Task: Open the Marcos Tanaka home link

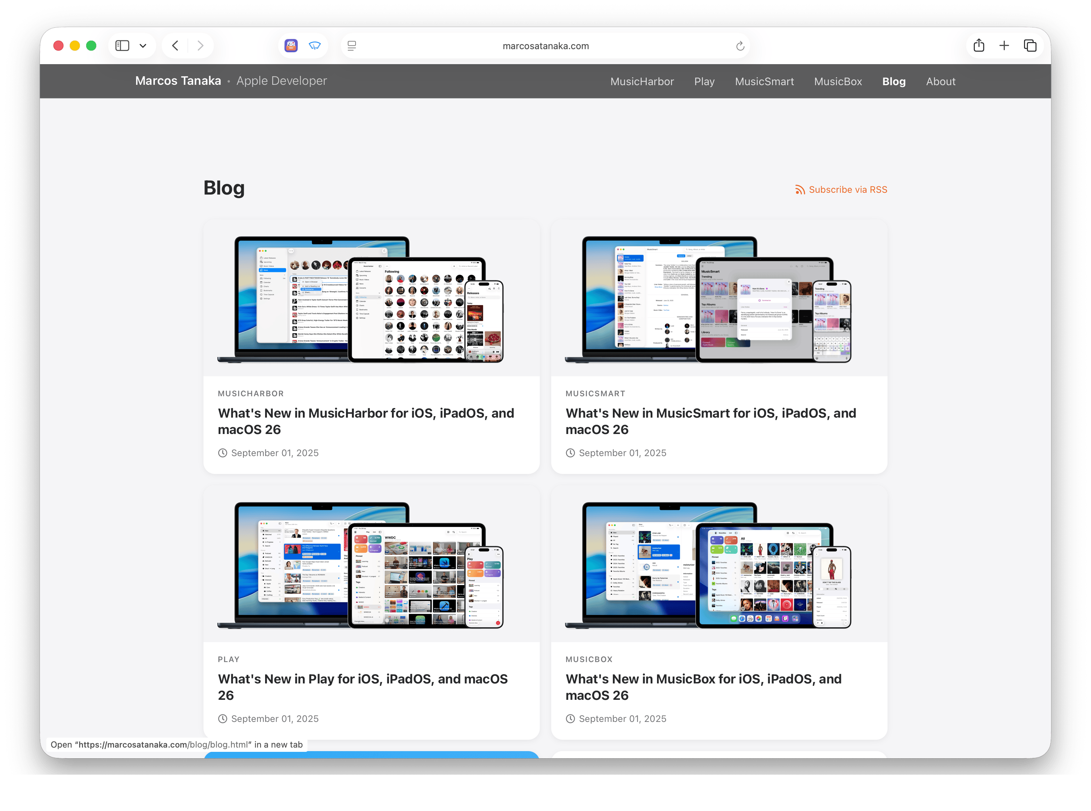Action: [x=178, y=81]
